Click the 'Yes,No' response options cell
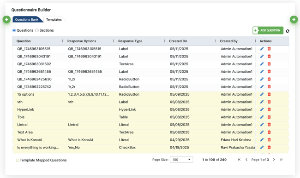This screenshot has height=178, width=300. pyautogui.click(x=74, y=147)
